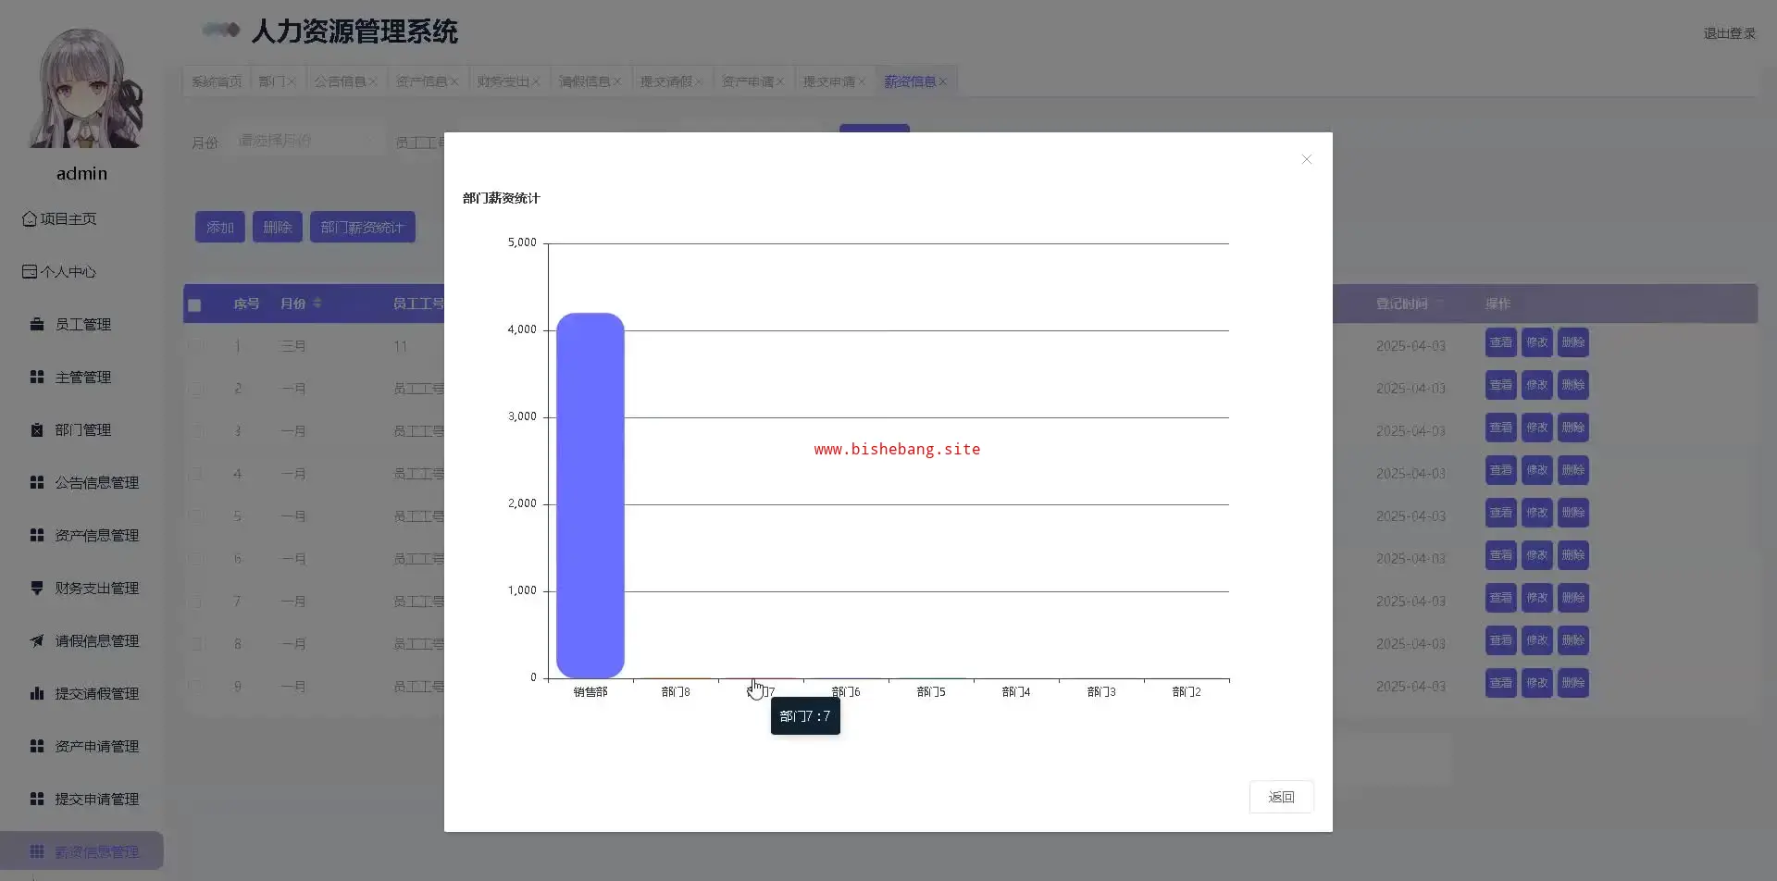1777x881 pixels.
Task: Click the briefcase icon for 员工管理
Action: click(x=37, y=324)
